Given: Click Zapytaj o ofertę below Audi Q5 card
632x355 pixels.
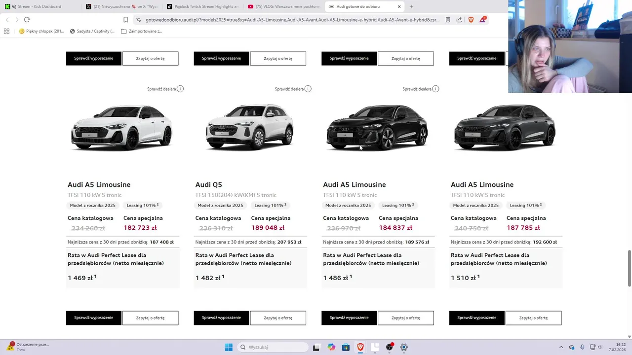Looking at the screenshot, I should click(x=278, y=318).
